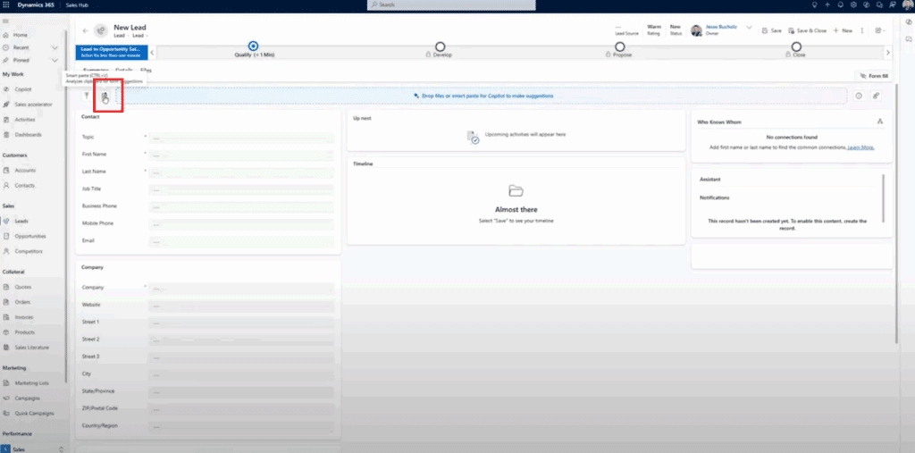Open Competitors in the sidebar
This screenshot has width=915, height=453.
[29, 252]
